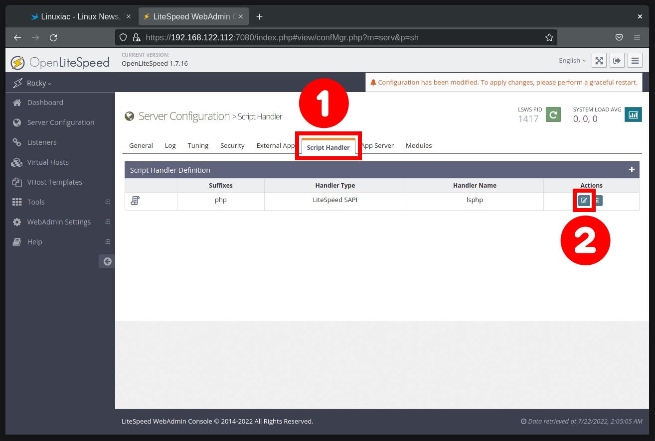Expand the WebAdmin Settings menu
This screenshot has height=441, width=655.
[x=108, y=222]
